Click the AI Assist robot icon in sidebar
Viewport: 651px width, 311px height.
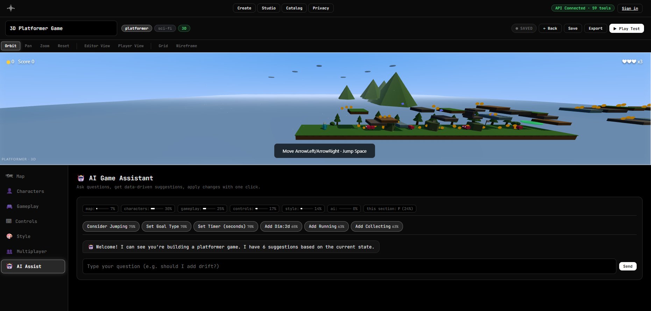tap(9, 266)
